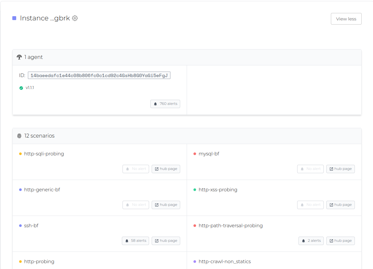
Task: Open the 2 alerts for http-path-traversal-probing
Action: 311,241
